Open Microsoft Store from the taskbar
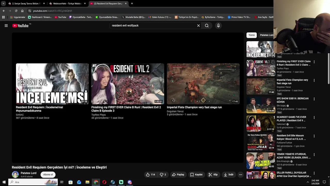Screen dimensions: 330x186 click(70, 182)
